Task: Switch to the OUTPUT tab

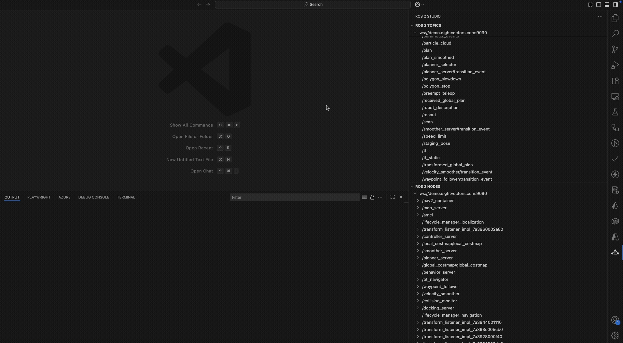Action: pyautogui.click(x=12, y=197)
